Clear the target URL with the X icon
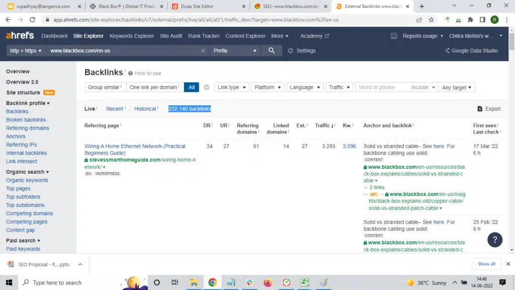 (x=203, y=51)
